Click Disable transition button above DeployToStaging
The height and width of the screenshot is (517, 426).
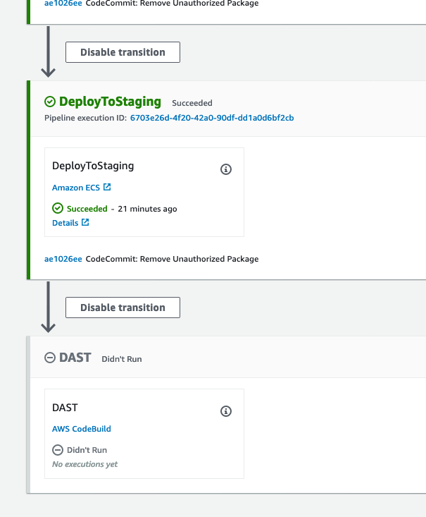[123, 52]
